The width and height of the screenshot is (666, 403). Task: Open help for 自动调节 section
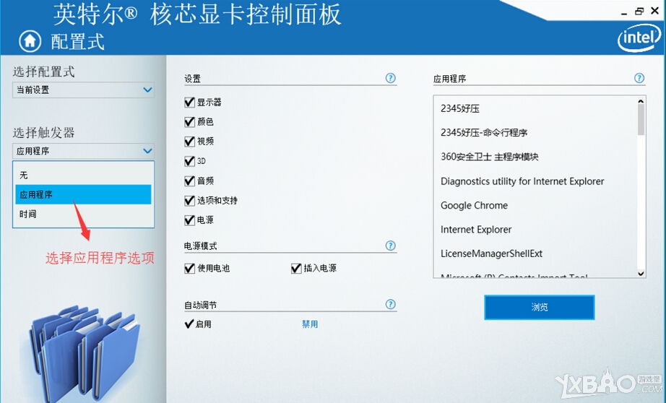pyautogui.click(x=390, y=304)
